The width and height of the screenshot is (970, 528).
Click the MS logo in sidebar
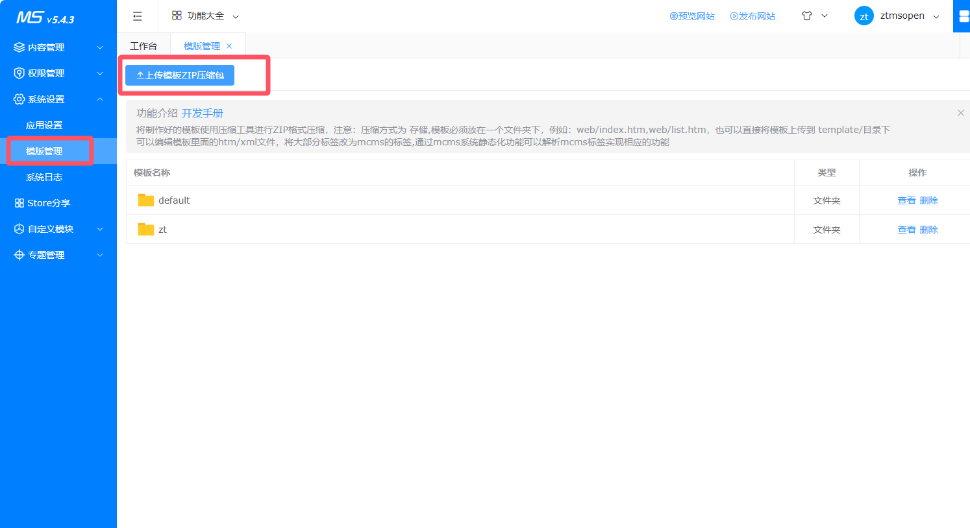tap(45, 18)
